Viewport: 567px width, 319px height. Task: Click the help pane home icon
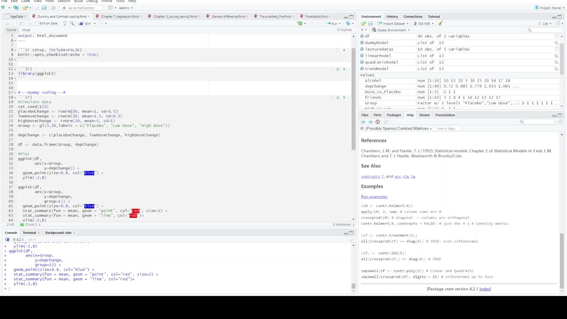(377, 122)
